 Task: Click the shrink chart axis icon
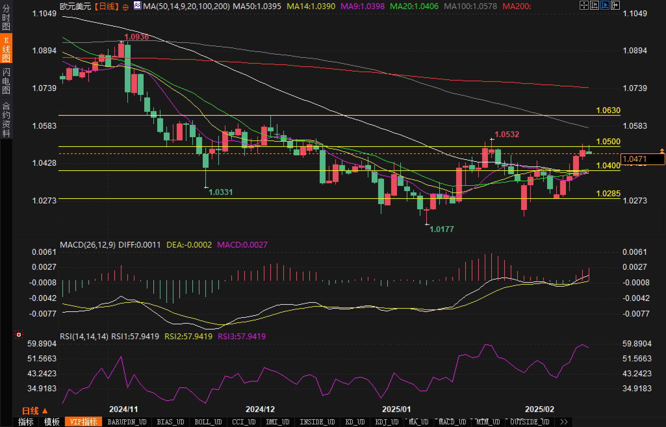(x=594, y=5)
